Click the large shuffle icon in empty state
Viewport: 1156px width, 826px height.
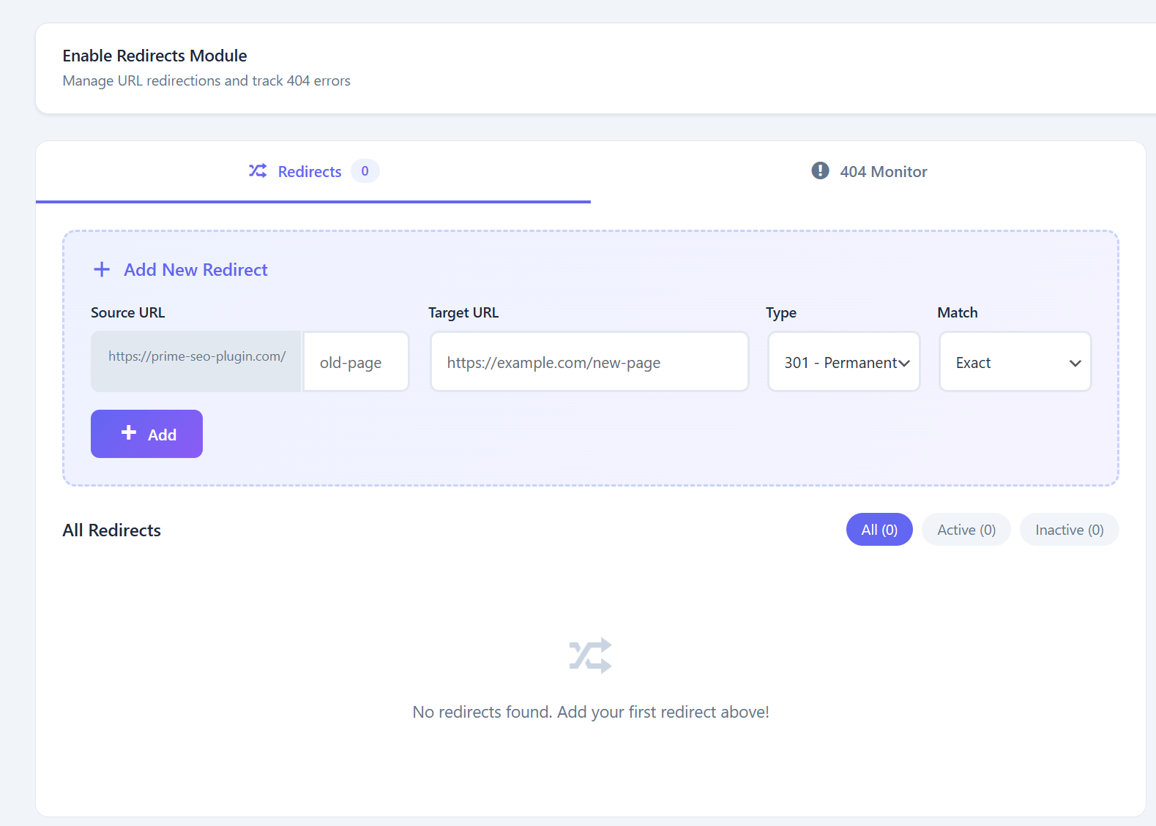pyautogui.click(x=590, y=656)
